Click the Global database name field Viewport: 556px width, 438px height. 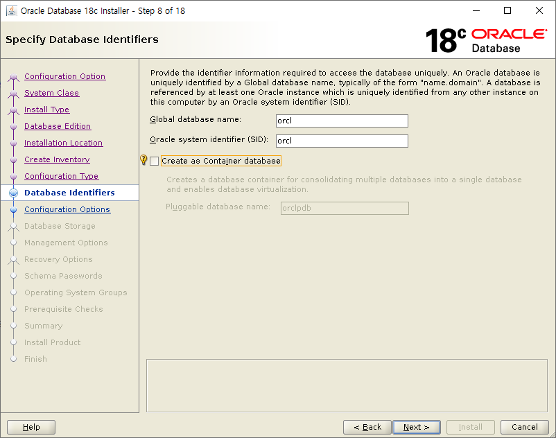point(342,121)
